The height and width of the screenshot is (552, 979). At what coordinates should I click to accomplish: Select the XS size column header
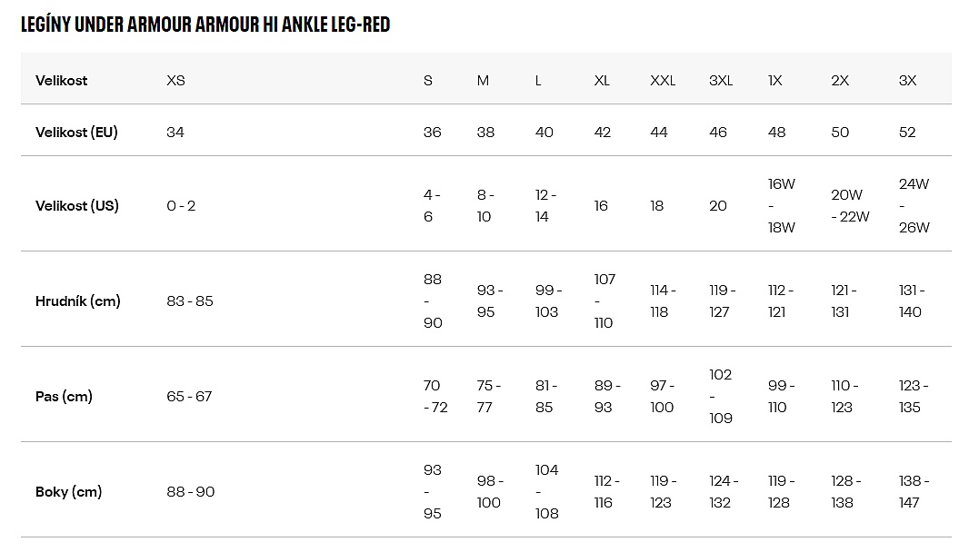[175, 81]
